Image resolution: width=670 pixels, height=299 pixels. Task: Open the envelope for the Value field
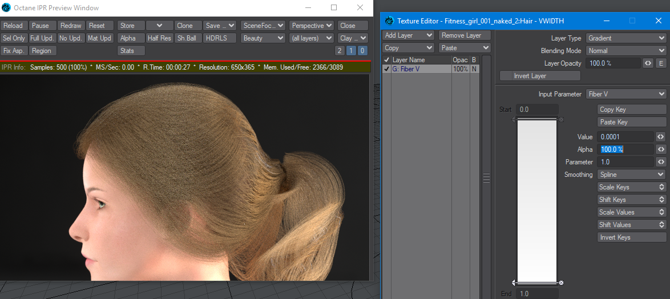tap(661, 137)
